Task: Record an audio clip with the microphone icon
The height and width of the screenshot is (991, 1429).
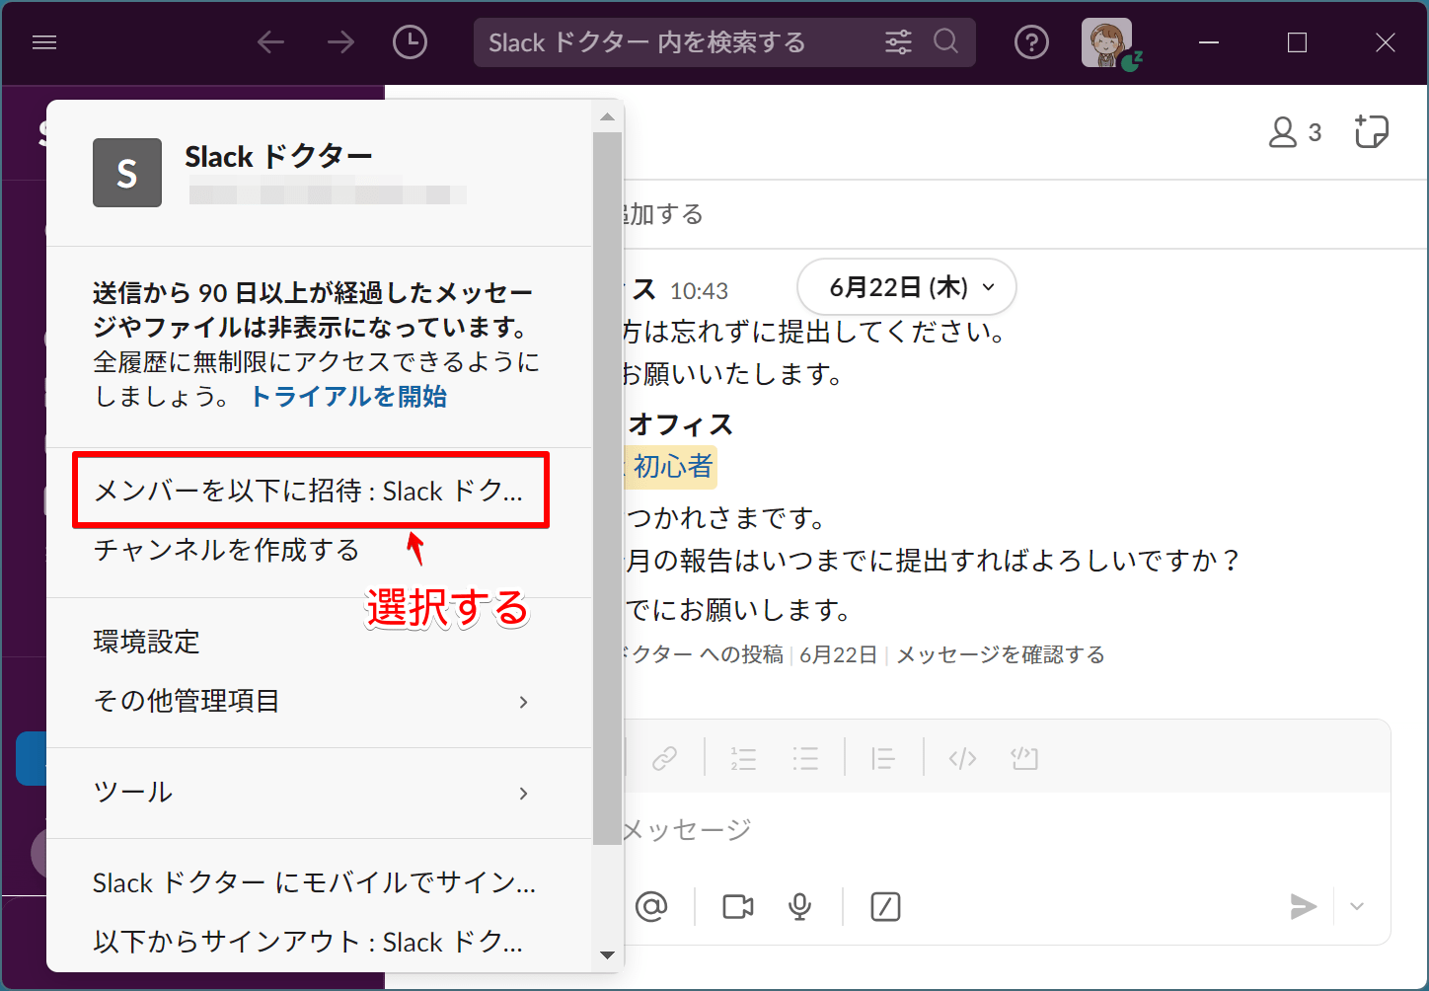Action: pyautogui.click(x=799, y=906)
